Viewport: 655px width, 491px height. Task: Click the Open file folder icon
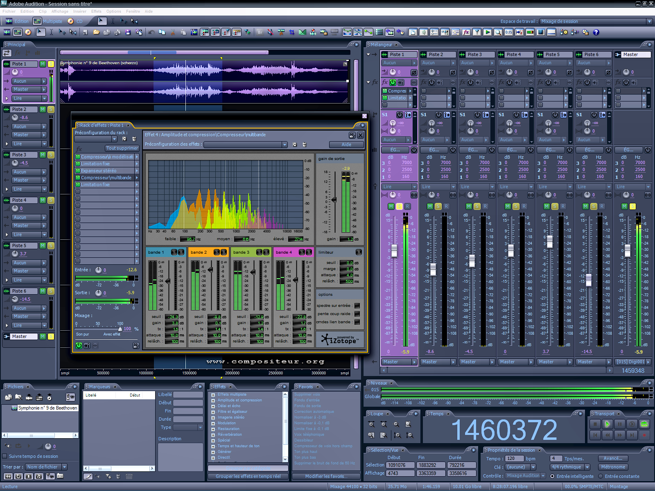tap(96, 32)
